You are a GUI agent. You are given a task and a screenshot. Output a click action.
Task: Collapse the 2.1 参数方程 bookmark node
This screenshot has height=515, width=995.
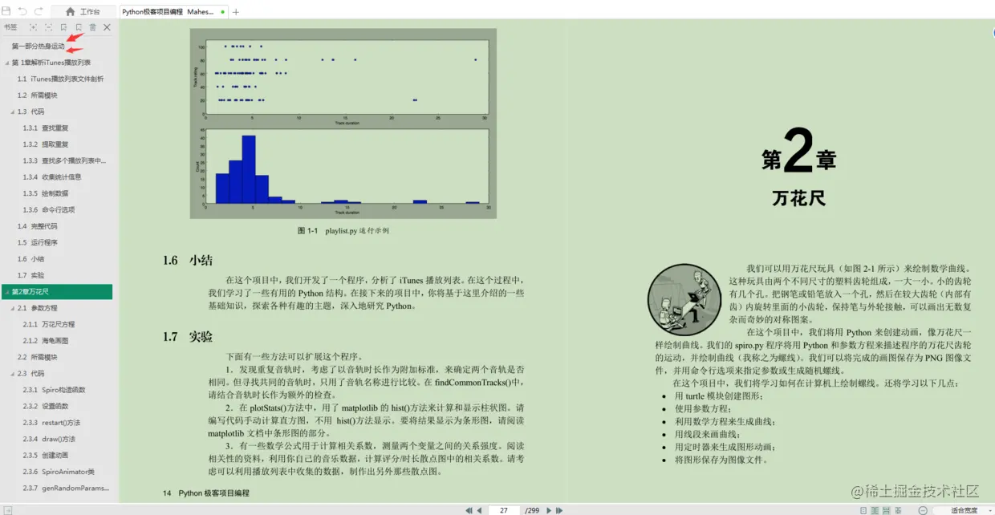[13, 308]
